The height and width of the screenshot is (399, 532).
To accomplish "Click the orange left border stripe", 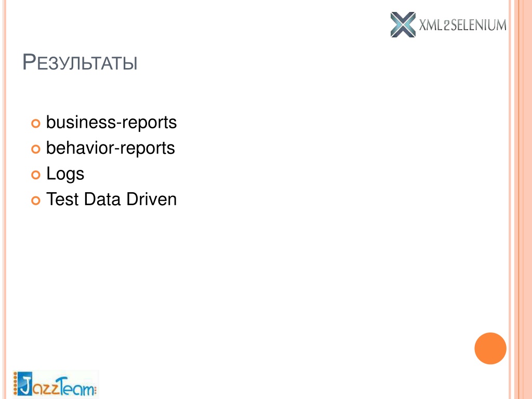I will (x=4, y=199).
